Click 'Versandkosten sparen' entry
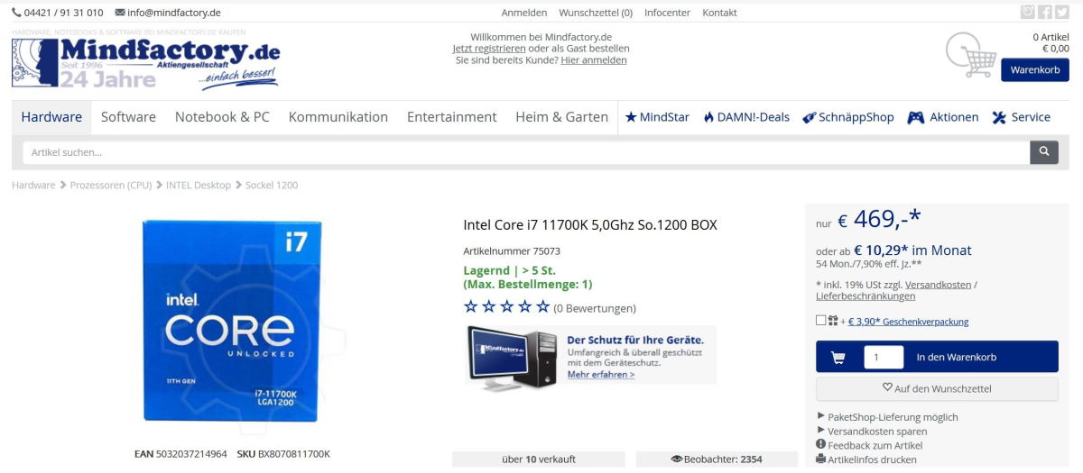This screenshot has width=1083, height=473. [877, 432]
